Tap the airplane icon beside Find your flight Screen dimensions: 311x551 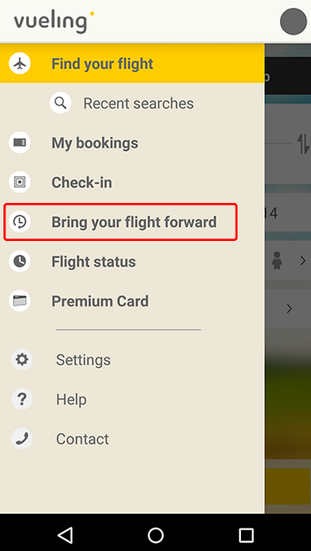coord(20,64)
